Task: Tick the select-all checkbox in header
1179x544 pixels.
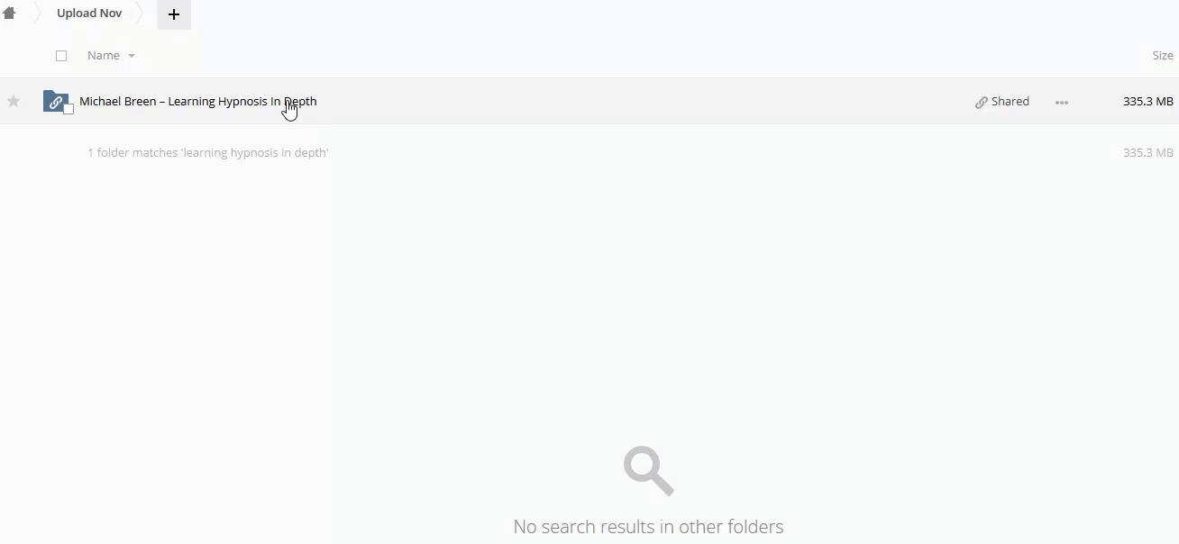Action: point(61,56)
